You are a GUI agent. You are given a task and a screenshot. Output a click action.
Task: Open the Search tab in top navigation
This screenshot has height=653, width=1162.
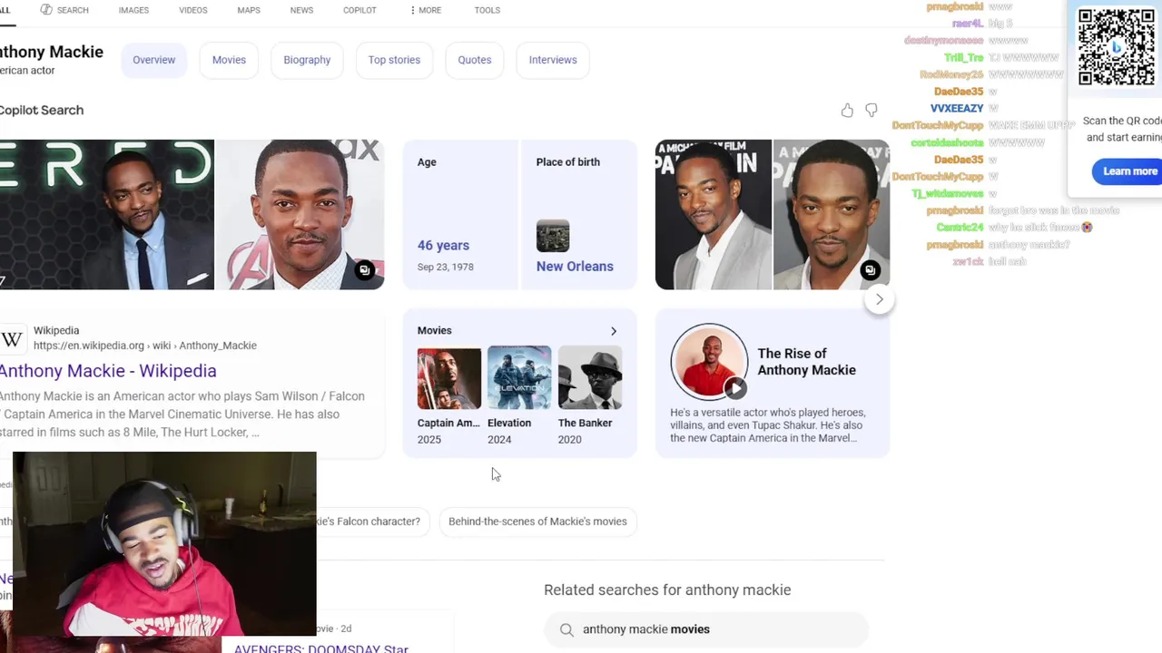point(64,10)
